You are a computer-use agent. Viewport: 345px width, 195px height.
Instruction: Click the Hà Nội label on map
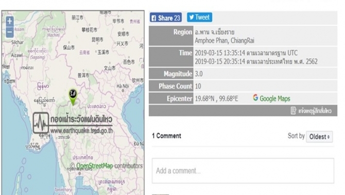coord(123,86)
